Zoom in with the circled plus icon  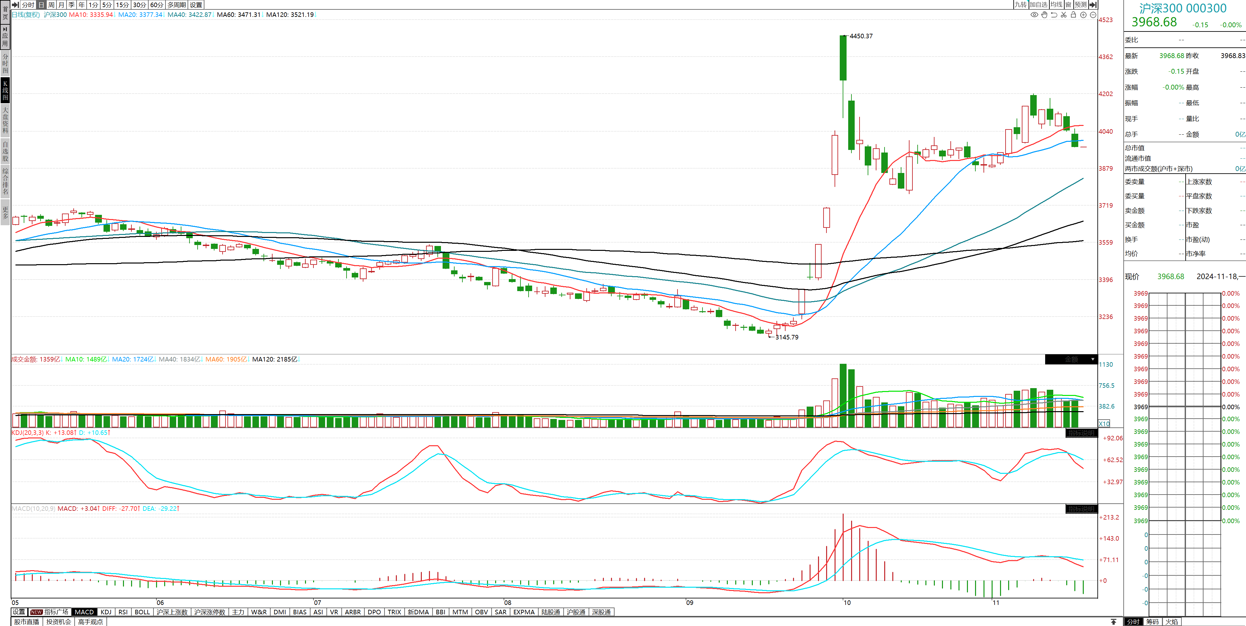click(1083, 15)
